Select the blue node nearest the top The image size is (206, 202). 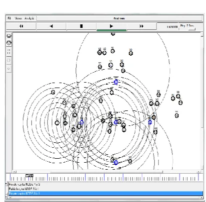[x=116, y=82]
